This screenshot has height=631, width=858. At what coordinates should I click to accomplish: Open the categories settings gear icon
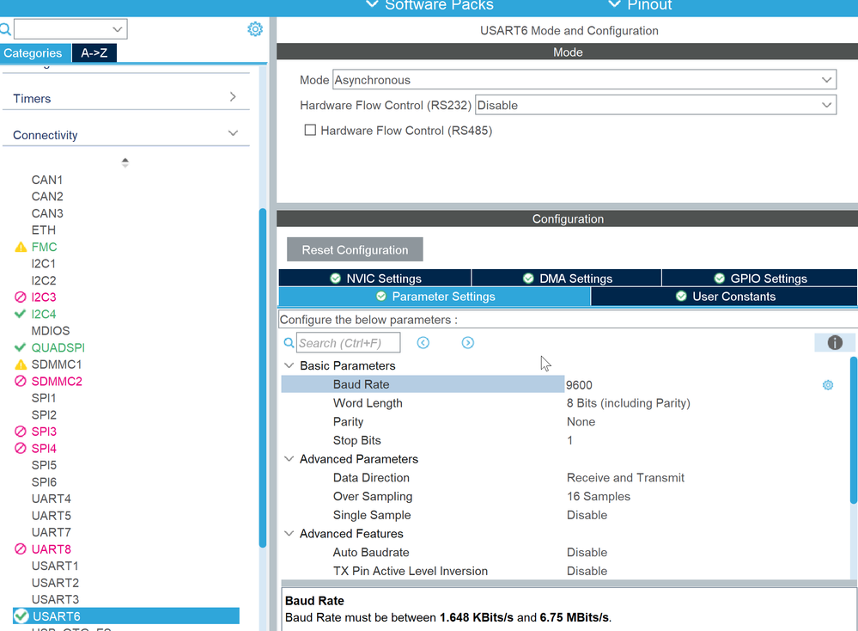[x=255, y=29]
